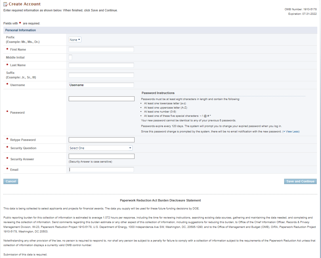This screenshot has width=321, height=258.
Task: Click the Last Name label
Action: (x=18, y=65)
